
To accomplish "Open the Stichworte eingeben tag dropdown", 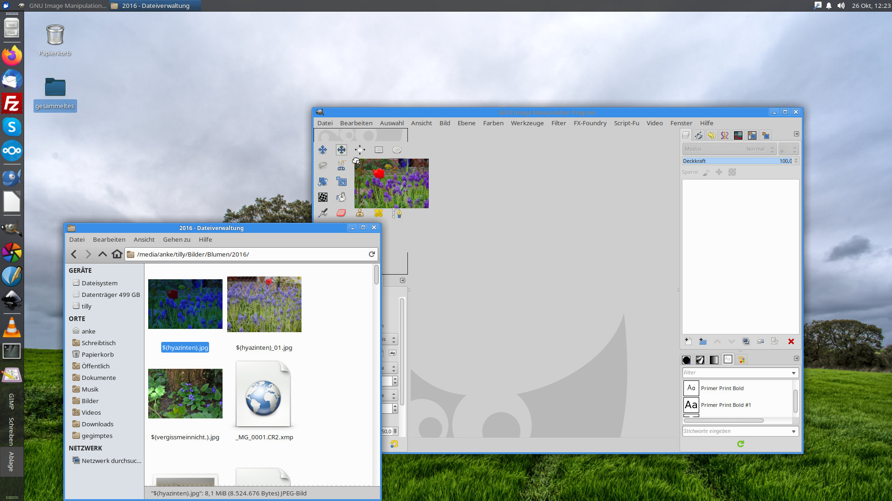I will tap(794, 431).
